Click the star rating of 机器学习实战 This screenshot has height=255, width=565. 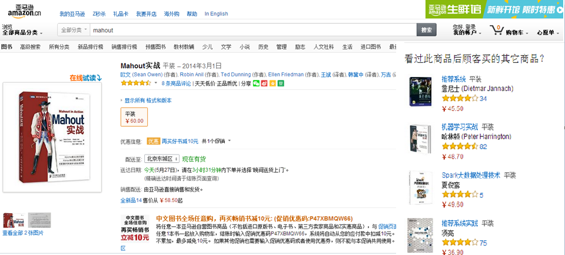pos(460,146)
